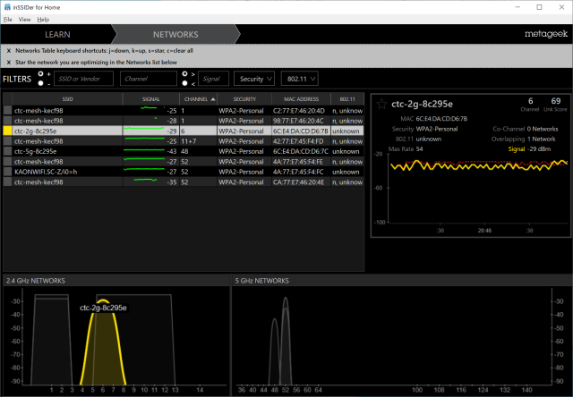This screenshot has height=397, width=573.
Task: Click the inSSIDer app icon in title bar
Action: pos(7,7)
